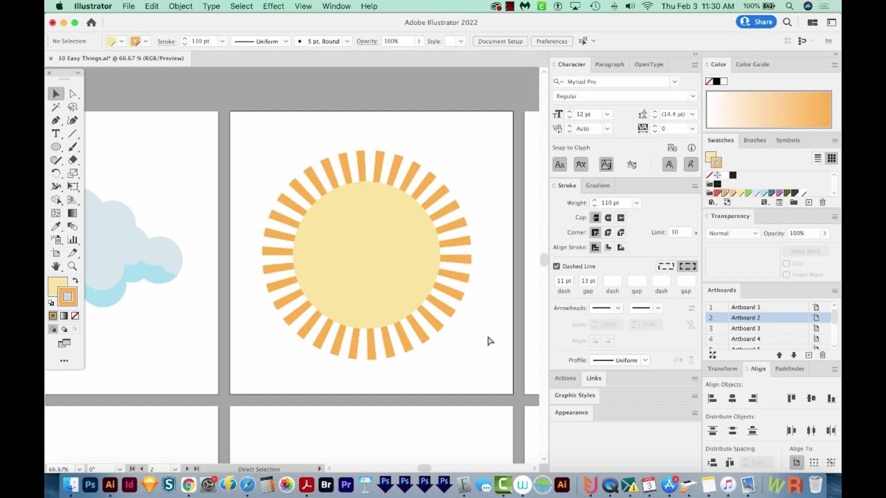This screenshot has width=886, height=498.
Task: Open the Myriad Pro font family dropdown
Action: pos(673,82)
